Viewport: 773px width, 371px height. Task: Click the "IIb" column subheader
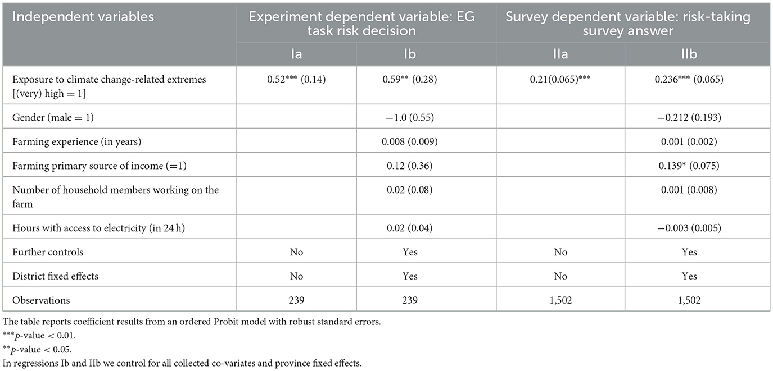tap(689, 54)
